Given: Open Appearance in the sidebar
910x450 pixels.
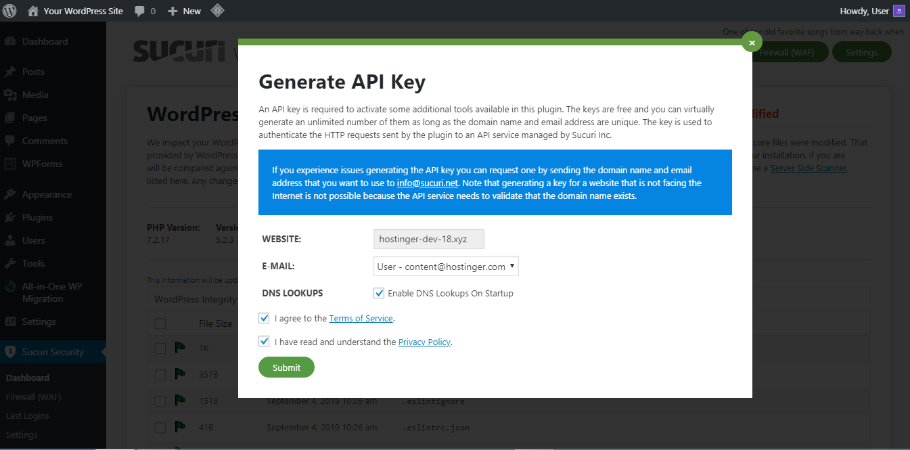Looking at the screenshot, I should pyautogui.click(x=47, y=194).
